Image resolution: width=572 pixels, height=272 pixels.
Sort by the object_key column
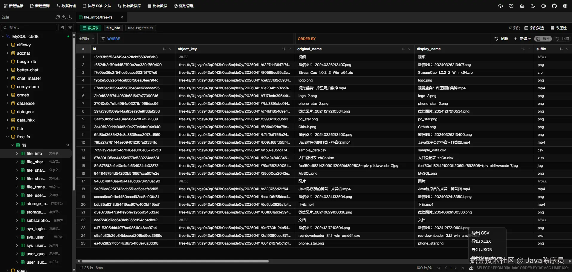[x=284, y=49]
